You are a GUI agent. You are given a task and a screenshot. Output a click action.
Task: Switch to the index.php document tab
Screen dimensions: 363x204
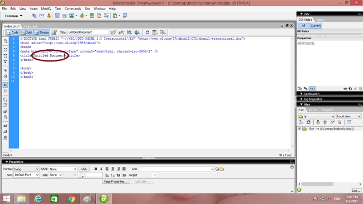coord(12,26)
